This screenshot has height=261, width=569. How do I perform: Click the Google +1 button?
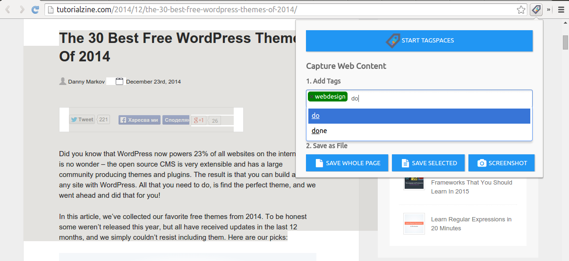click(199, 120)
